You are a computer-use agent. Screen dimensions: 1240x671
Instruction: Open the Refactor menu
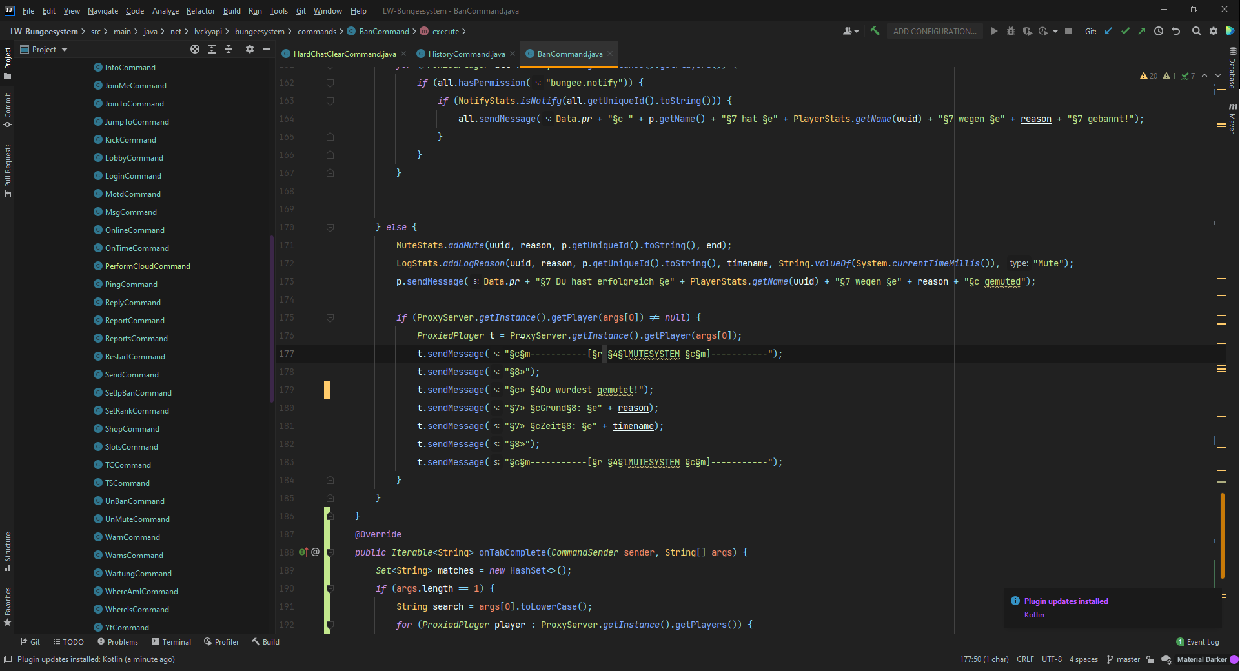200,11
